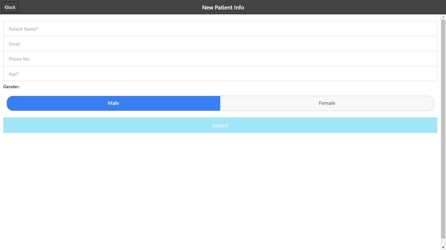446x250 pixels.
Task: Click the Patient Name* placeholder text
Action: 24,29
